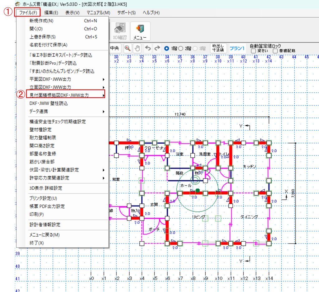Open the 編集(E) menu
The height and width of the screenshot is (292, 319).
click(x=51, y=12)
